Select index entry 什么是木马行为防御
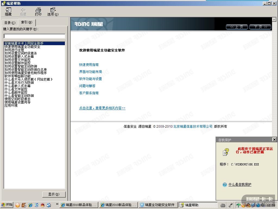 [x=19, y=83]
